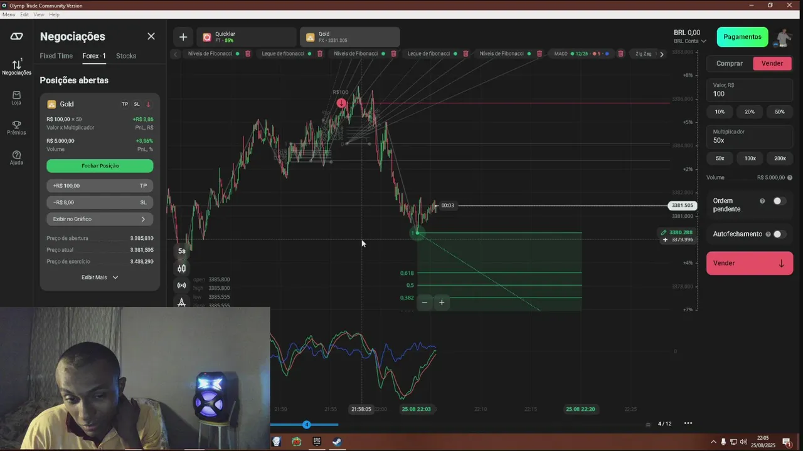Click SL badge on Gold position

pyautogui.click(x=137, y=104)
